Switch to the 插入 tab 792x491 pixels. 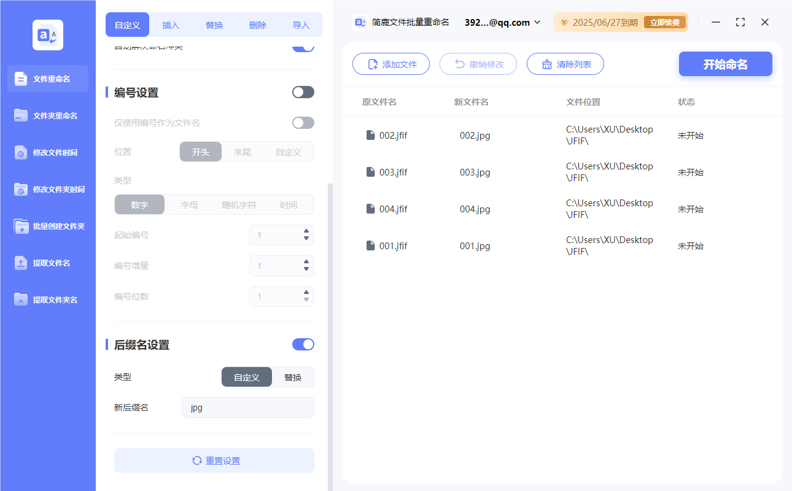click(171, 25)
